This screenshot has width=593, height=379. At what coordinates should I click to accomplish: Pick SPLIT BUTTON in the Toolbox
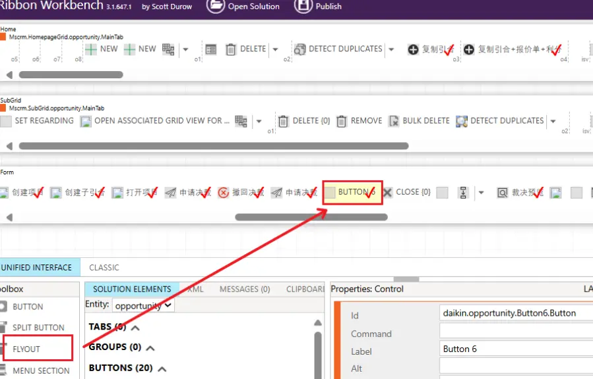coord(38,328)
